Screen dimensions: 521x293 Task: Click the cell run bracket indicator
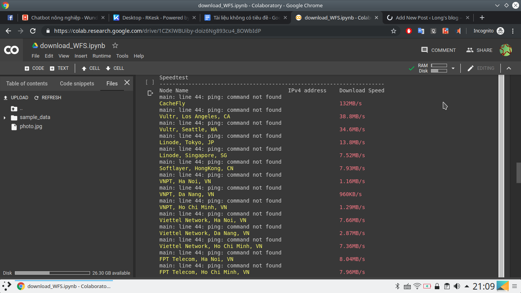click(150, 82)
